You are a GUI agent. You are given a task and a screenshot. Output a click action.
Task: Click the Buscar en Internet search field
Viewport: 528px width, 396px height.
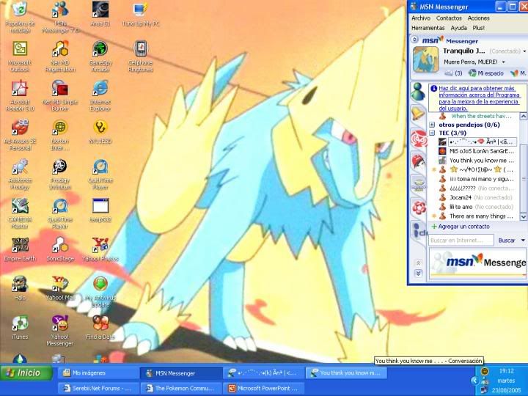(x=461, y=240)
